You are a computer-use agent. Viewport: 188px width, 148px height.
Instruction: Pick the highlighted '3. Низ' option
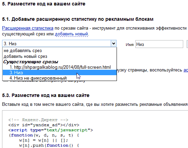pos(59,72)
